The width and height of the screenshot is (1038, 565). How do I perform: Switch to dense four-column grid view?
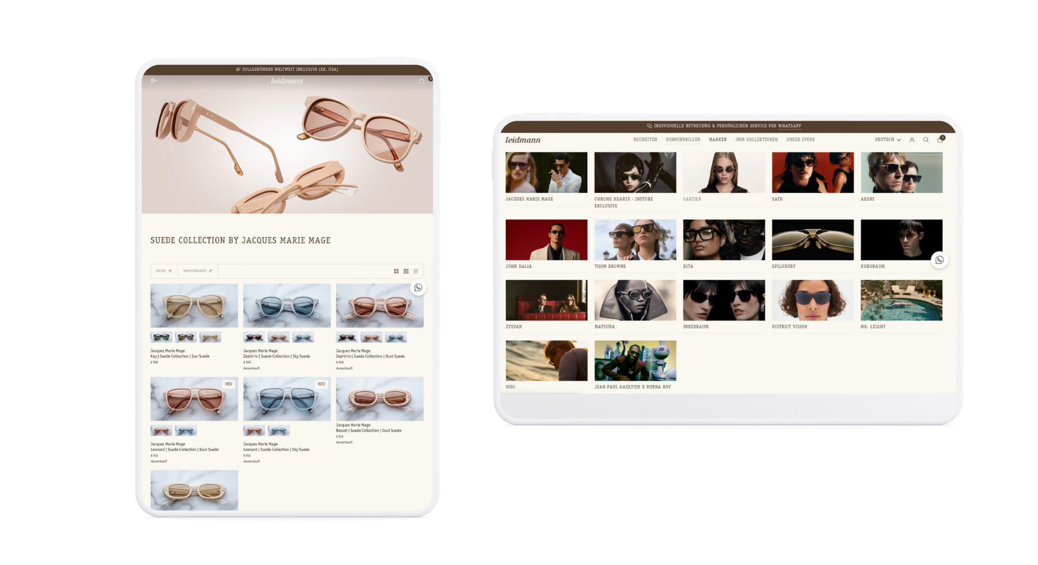coord(416,271)
